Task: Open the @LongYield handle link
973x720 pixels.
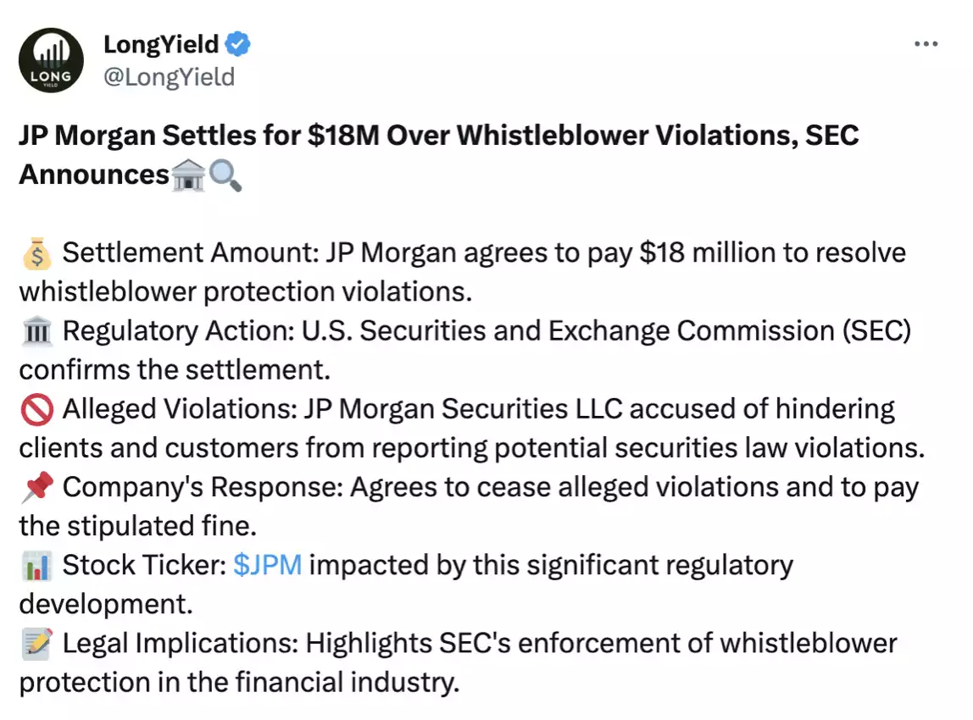Action: [x=169, y=77]
